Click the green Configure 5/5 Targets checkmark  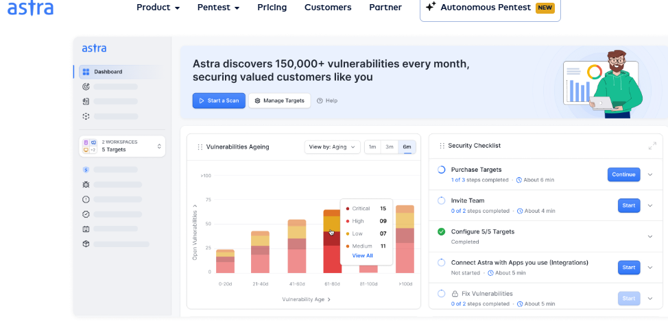(442, 232)
